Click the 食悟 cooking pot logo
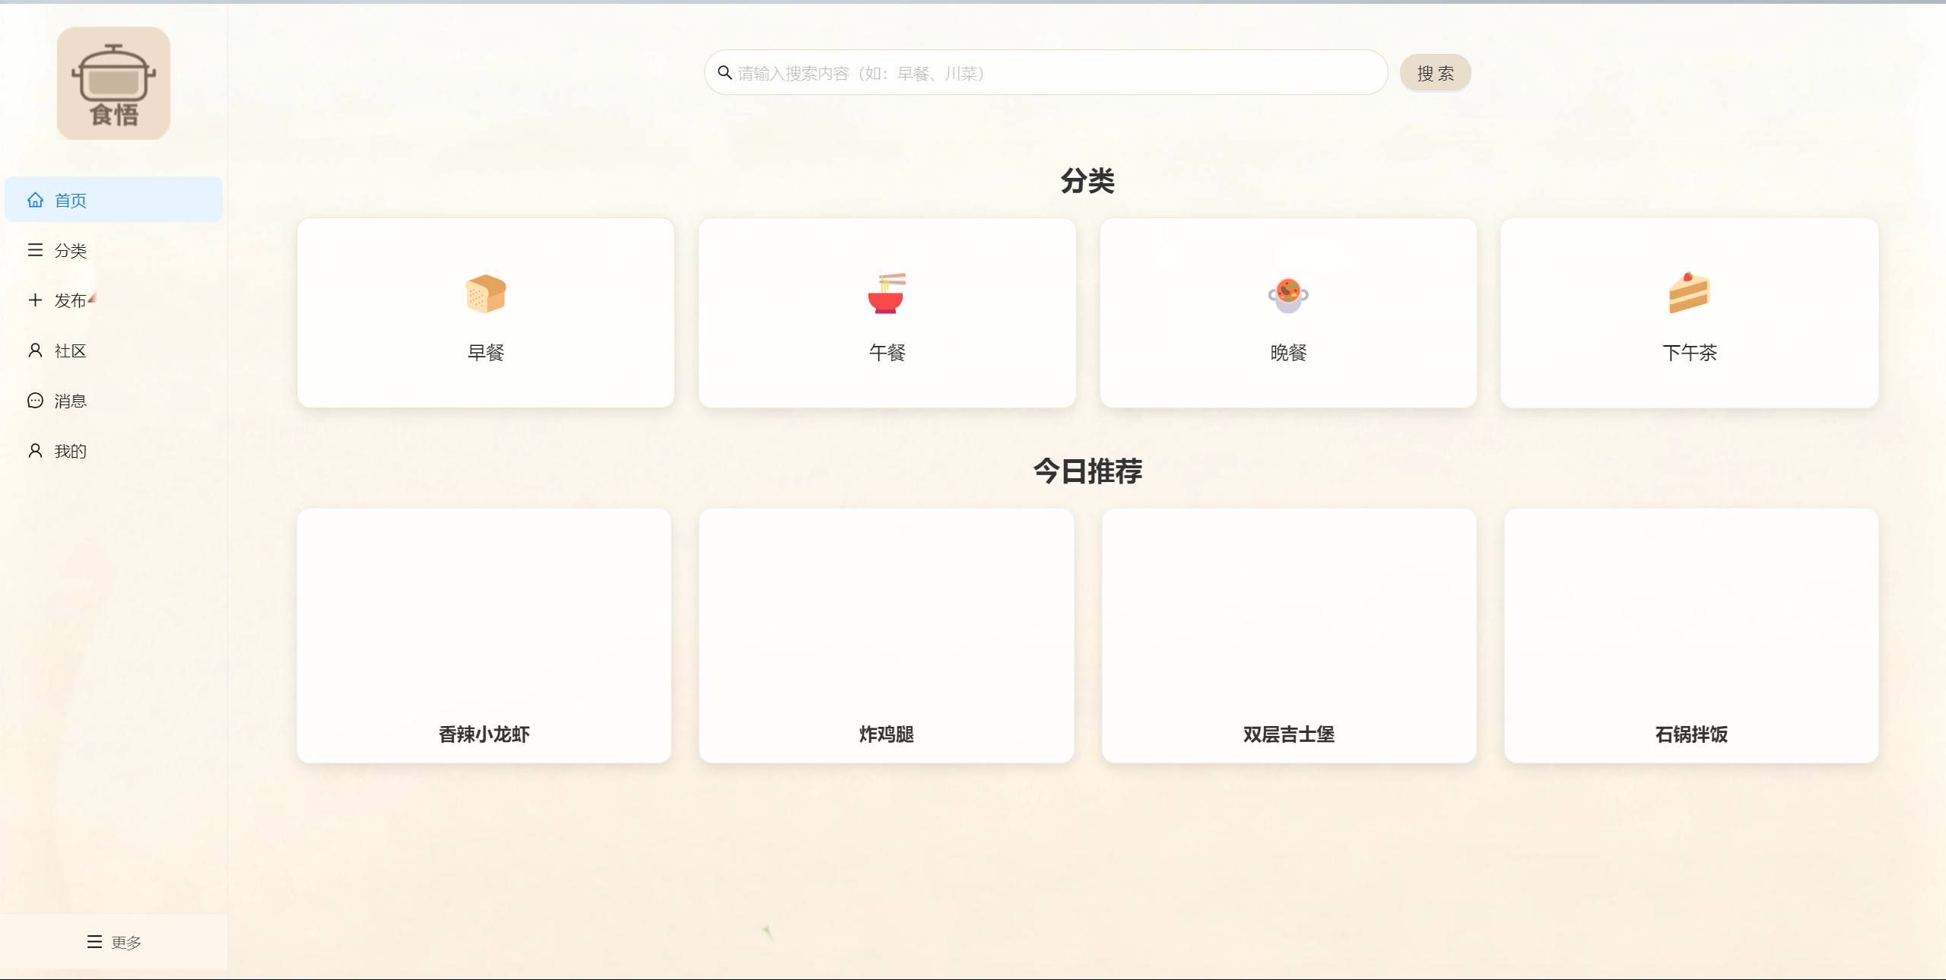The width and height of the screenshot is (1946, 980). coord(113,84)
